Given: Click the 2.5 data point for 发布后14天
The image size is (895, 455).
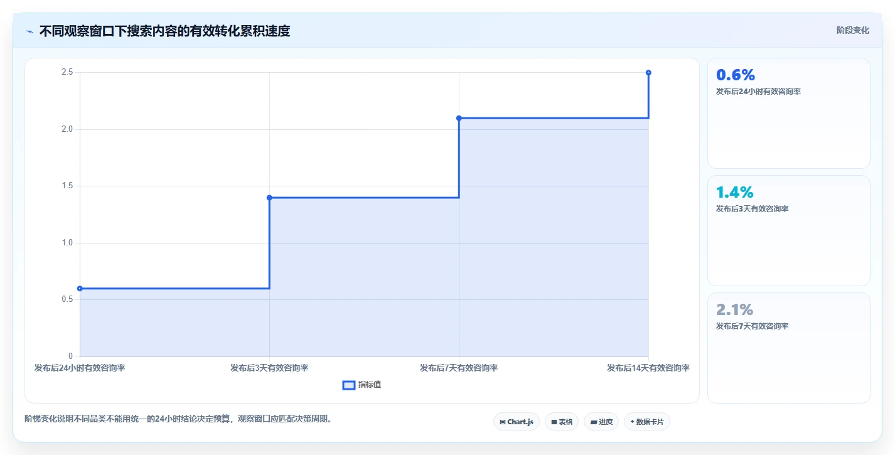Looking at the screenshot, I should tap(648, 73).
